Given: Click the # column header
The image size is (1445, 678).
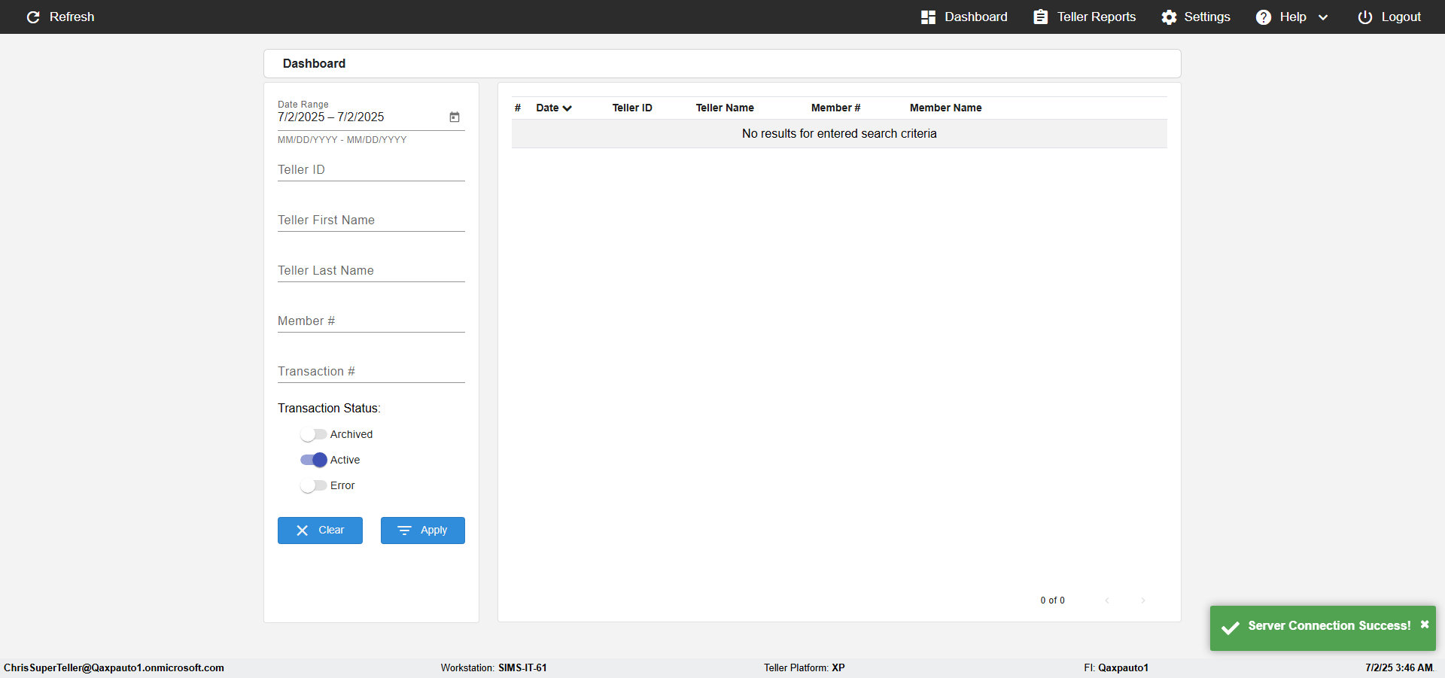Looking at the screenshot, I should coord(518,108).
